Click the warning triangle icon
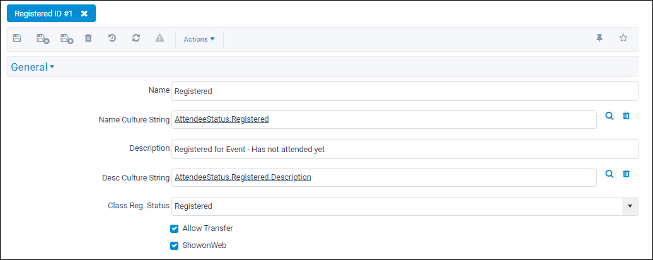Screen dimensions: 653x260 (160, 38)
